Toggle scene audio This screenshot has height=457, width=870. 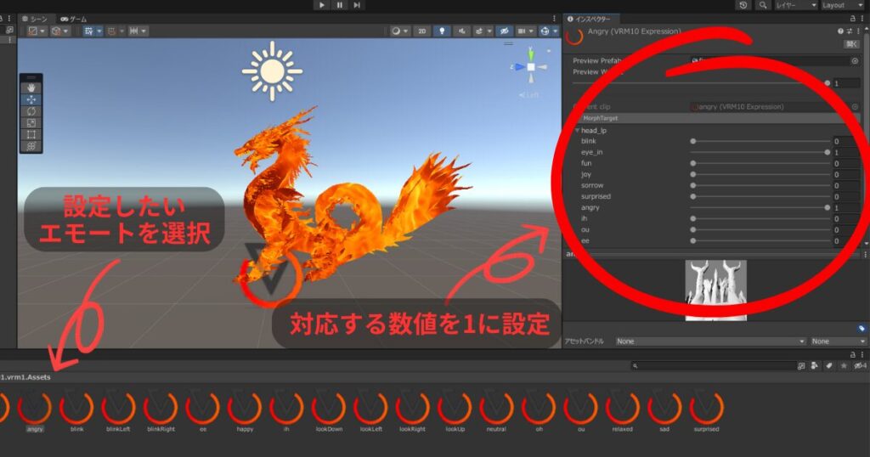click(x=461, y=31)
